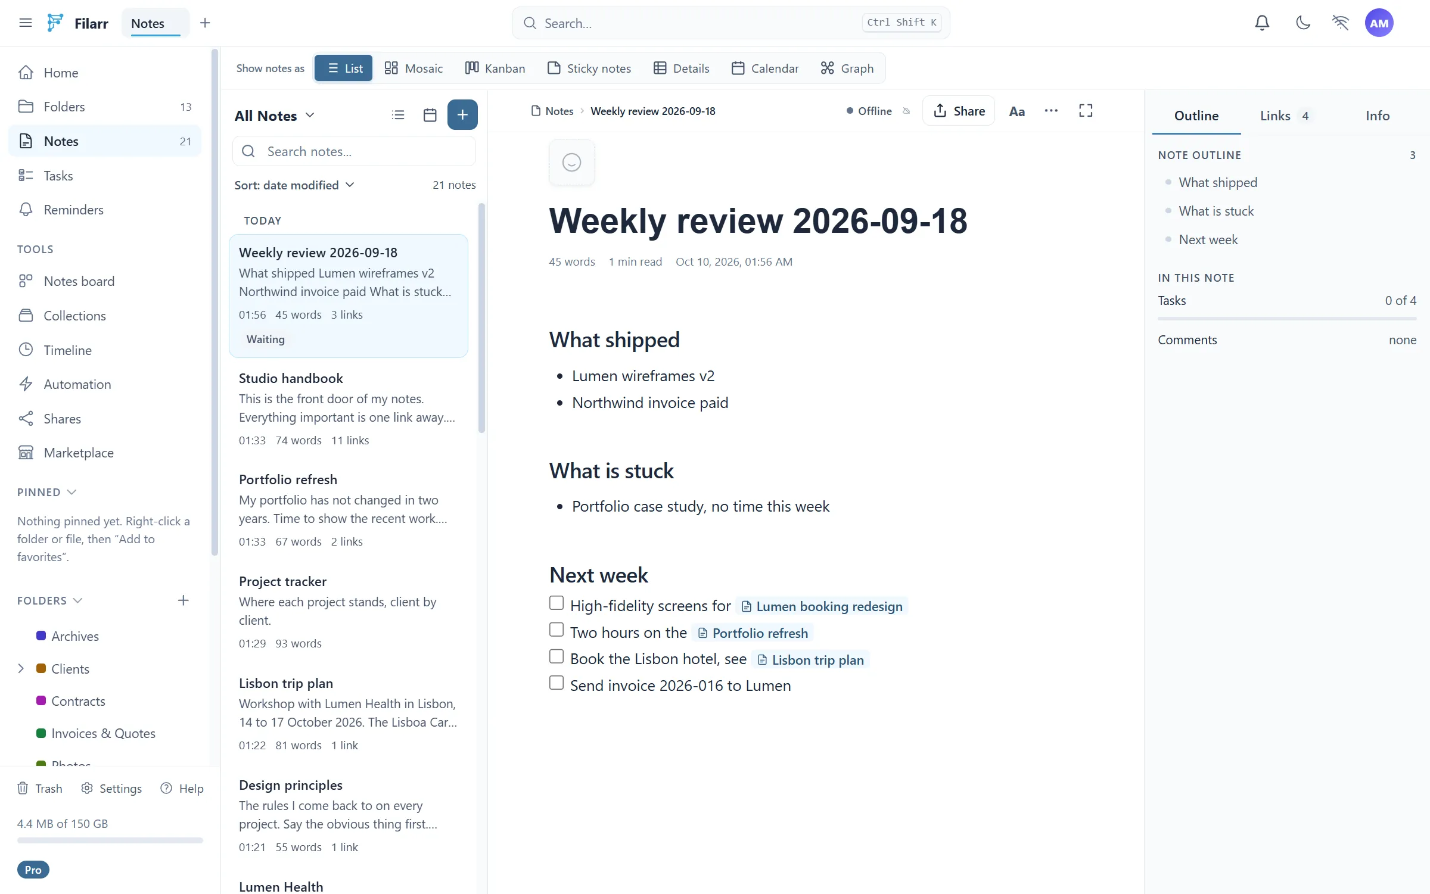This screenshot has height=894, width=1430.
Task: Add a new folder in sidebar
Action: pos(184,600)
